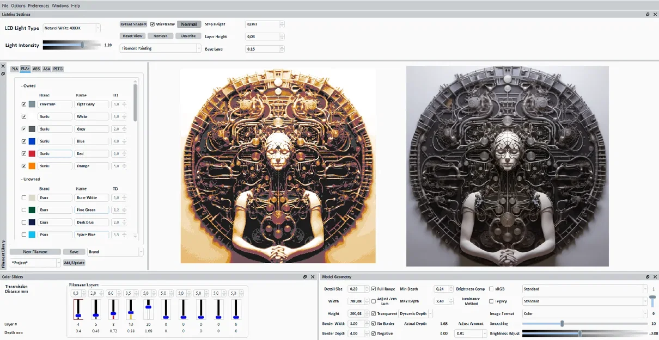Screen dimensions: 659x340
Task: Uncheck the Sunlu White filament
Action: [23, 116]
